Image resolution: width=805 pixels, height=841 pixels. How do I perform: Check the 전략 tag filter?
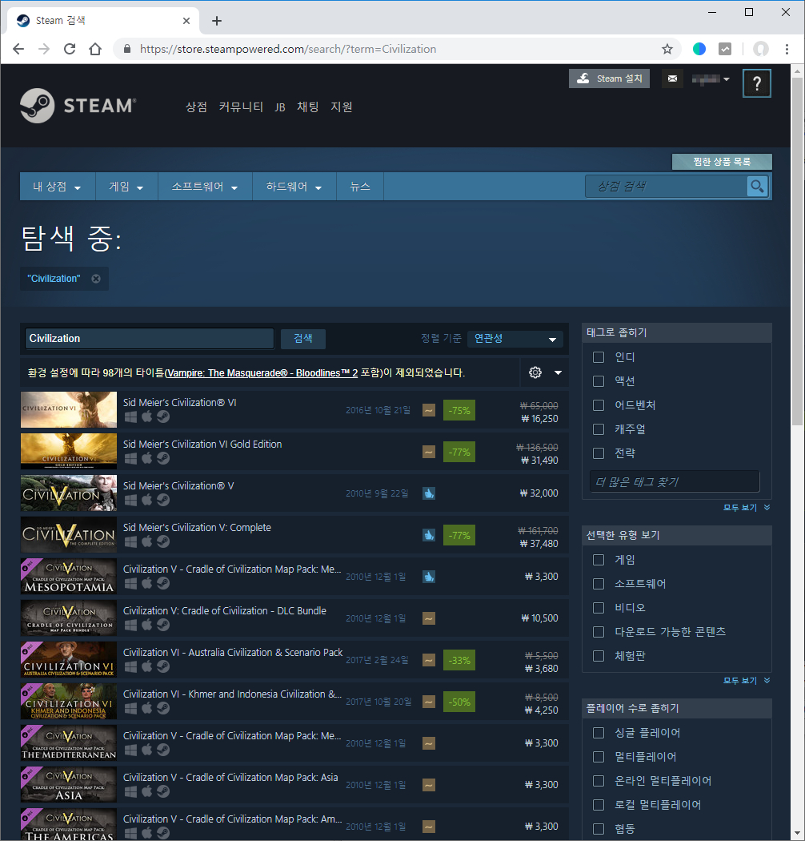tap(599, 454)
